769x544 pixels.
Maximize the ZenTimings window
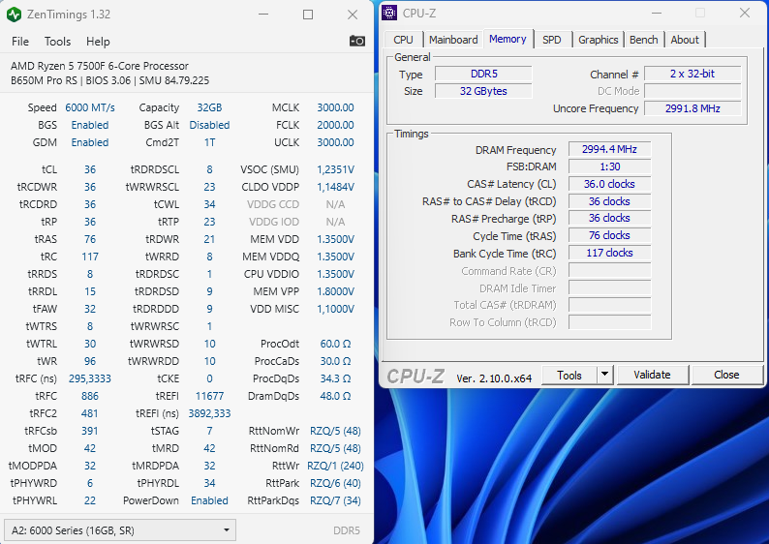[308, 15]
